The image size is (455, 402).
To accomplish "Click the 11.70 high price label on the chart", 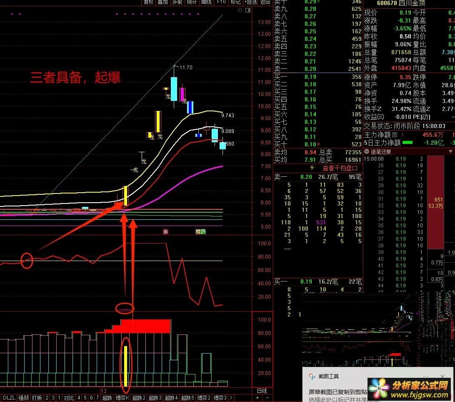I will (x=186, y=68).
